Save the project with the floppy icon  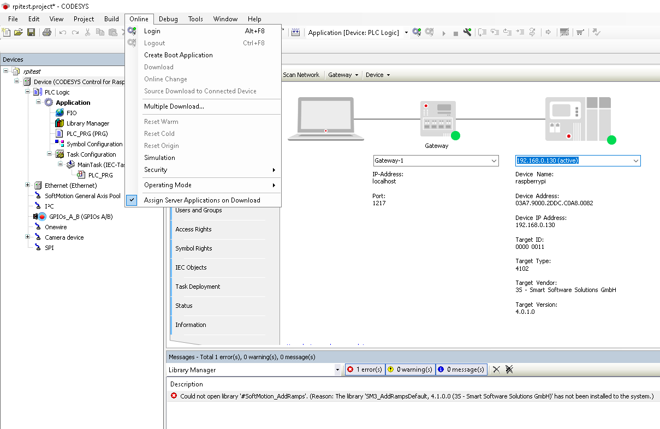click(31, 33)
